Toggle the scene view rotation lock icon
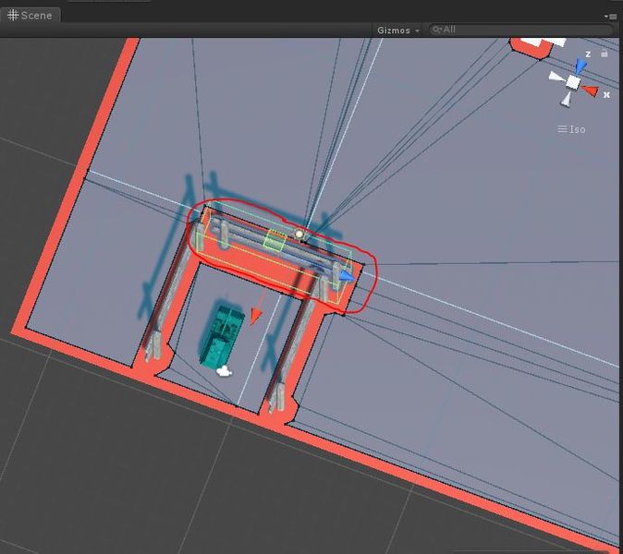Viewport: 623px width, 554px height. [x=605, y=54]
